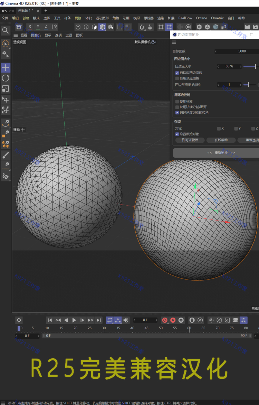Go to the end of animation

click(99, 320)
